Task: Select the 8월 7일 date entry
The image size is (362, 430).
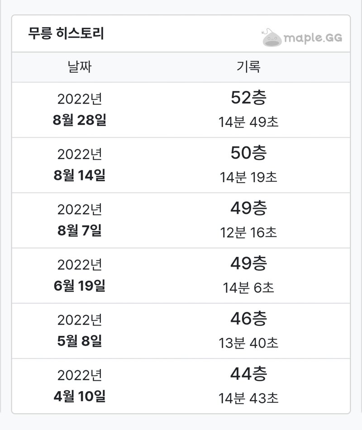Action: (x=80, y=230)
